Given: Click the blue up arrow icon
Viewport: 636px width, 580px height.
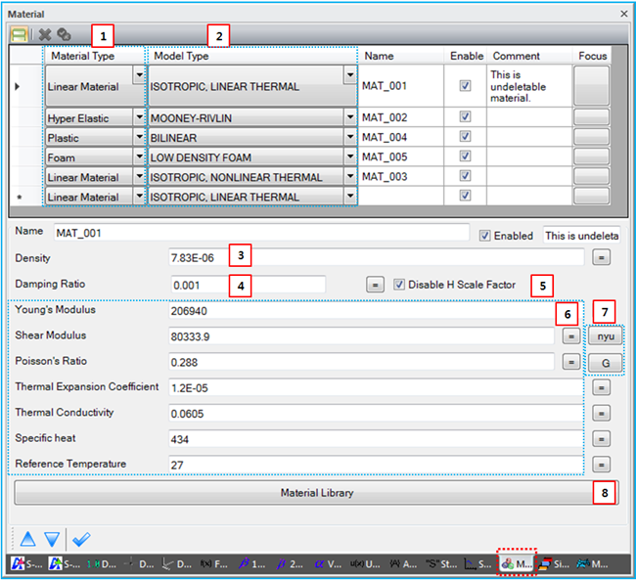Looking at the screenshot, I should pyautogui.click(x=27, y=539).
